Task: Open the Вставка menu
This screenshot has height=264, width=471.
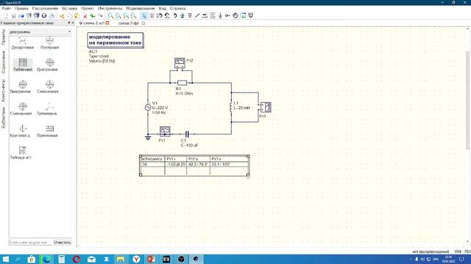Action: (x=70, y=8)
